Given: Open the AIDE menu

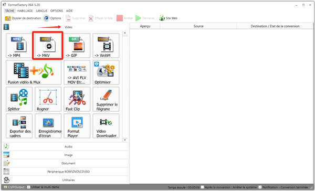Looking at the screenshot, I should click(x=69, y=11).
